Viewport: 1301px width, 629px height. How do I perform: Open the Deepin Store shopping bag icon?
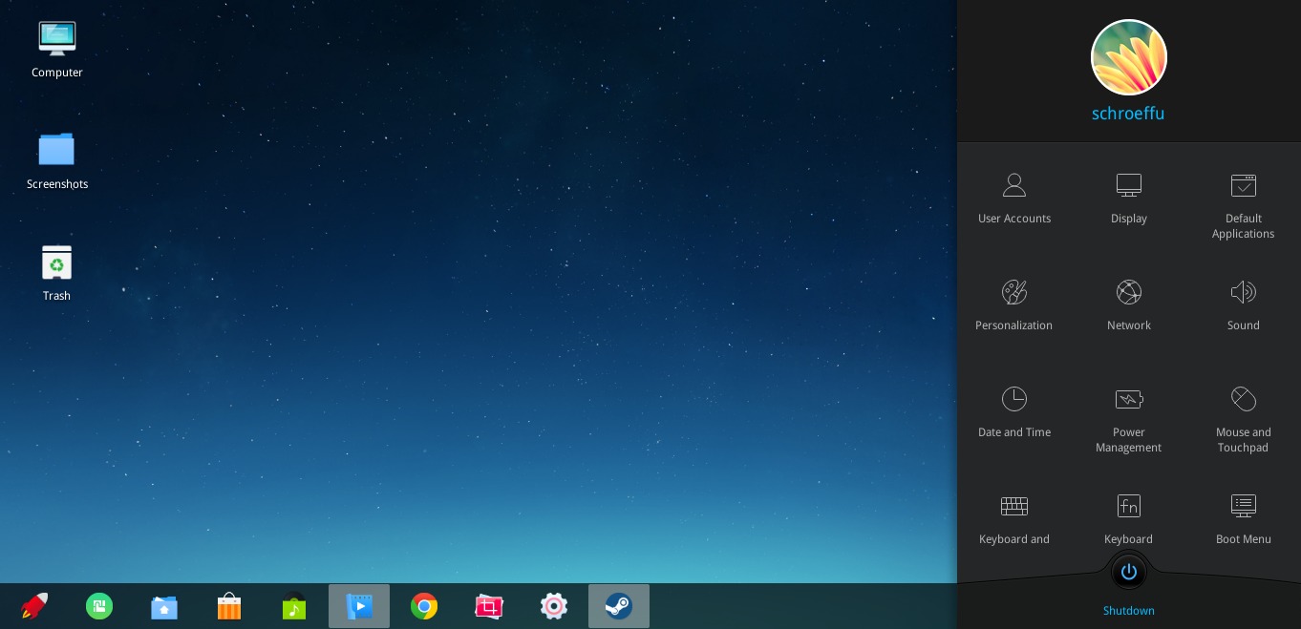point(229,606)
